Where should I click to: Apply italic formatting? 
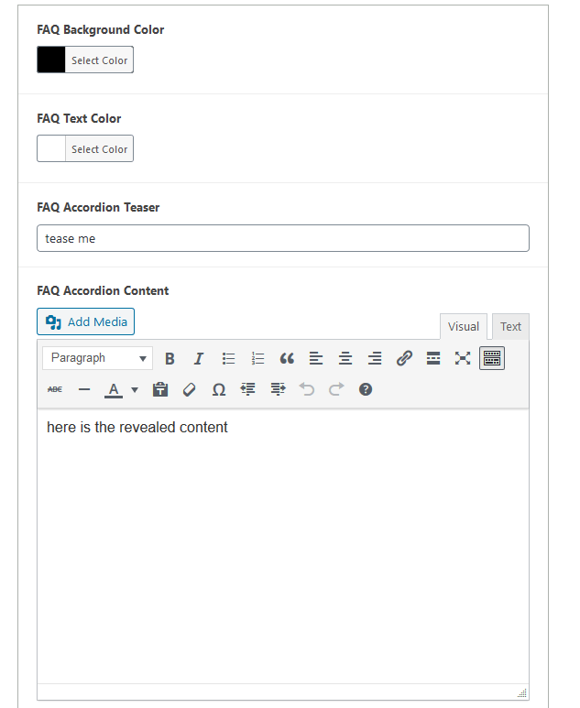click(198, 358)
